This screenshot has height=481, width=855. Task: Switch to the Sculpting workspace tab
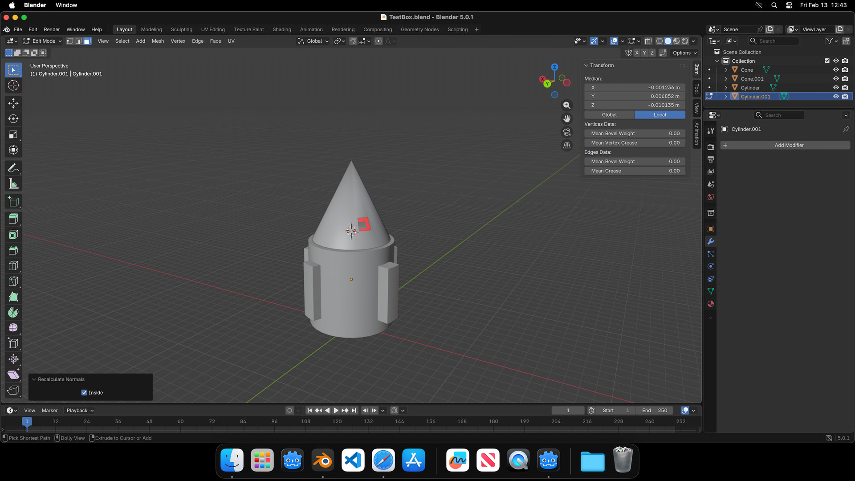point(181,29)
